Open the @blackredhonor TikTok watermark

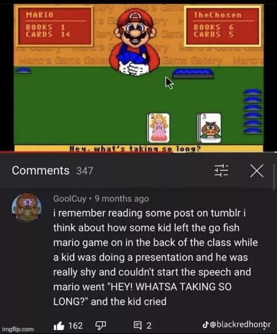pos(237,325)
